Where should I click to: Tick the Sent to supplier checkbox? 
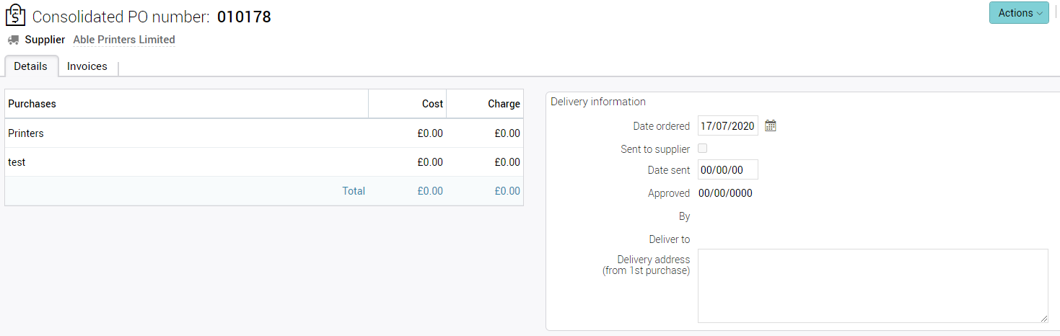click(703, 149)
